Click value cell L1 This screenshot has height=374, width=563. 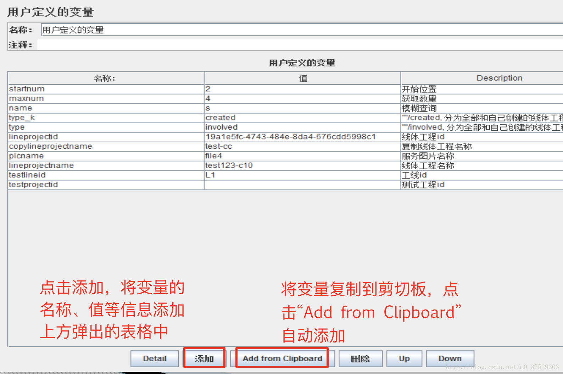[302, 175]
